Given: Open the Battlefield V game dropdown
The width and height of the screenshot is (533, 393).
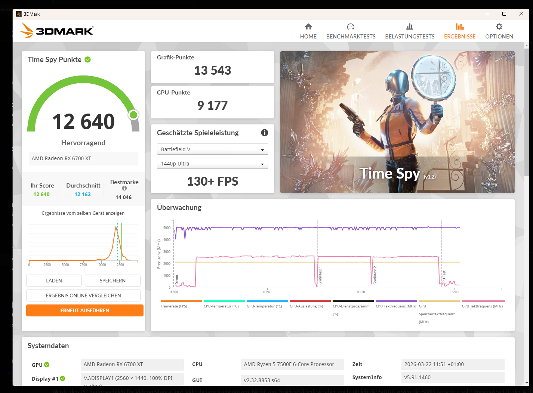Looking at the screenshot, I should click(212, 149).
